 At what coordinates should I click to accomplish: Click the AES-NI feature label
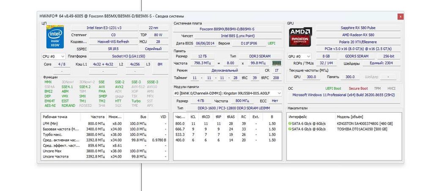click(x=50, y=105)
